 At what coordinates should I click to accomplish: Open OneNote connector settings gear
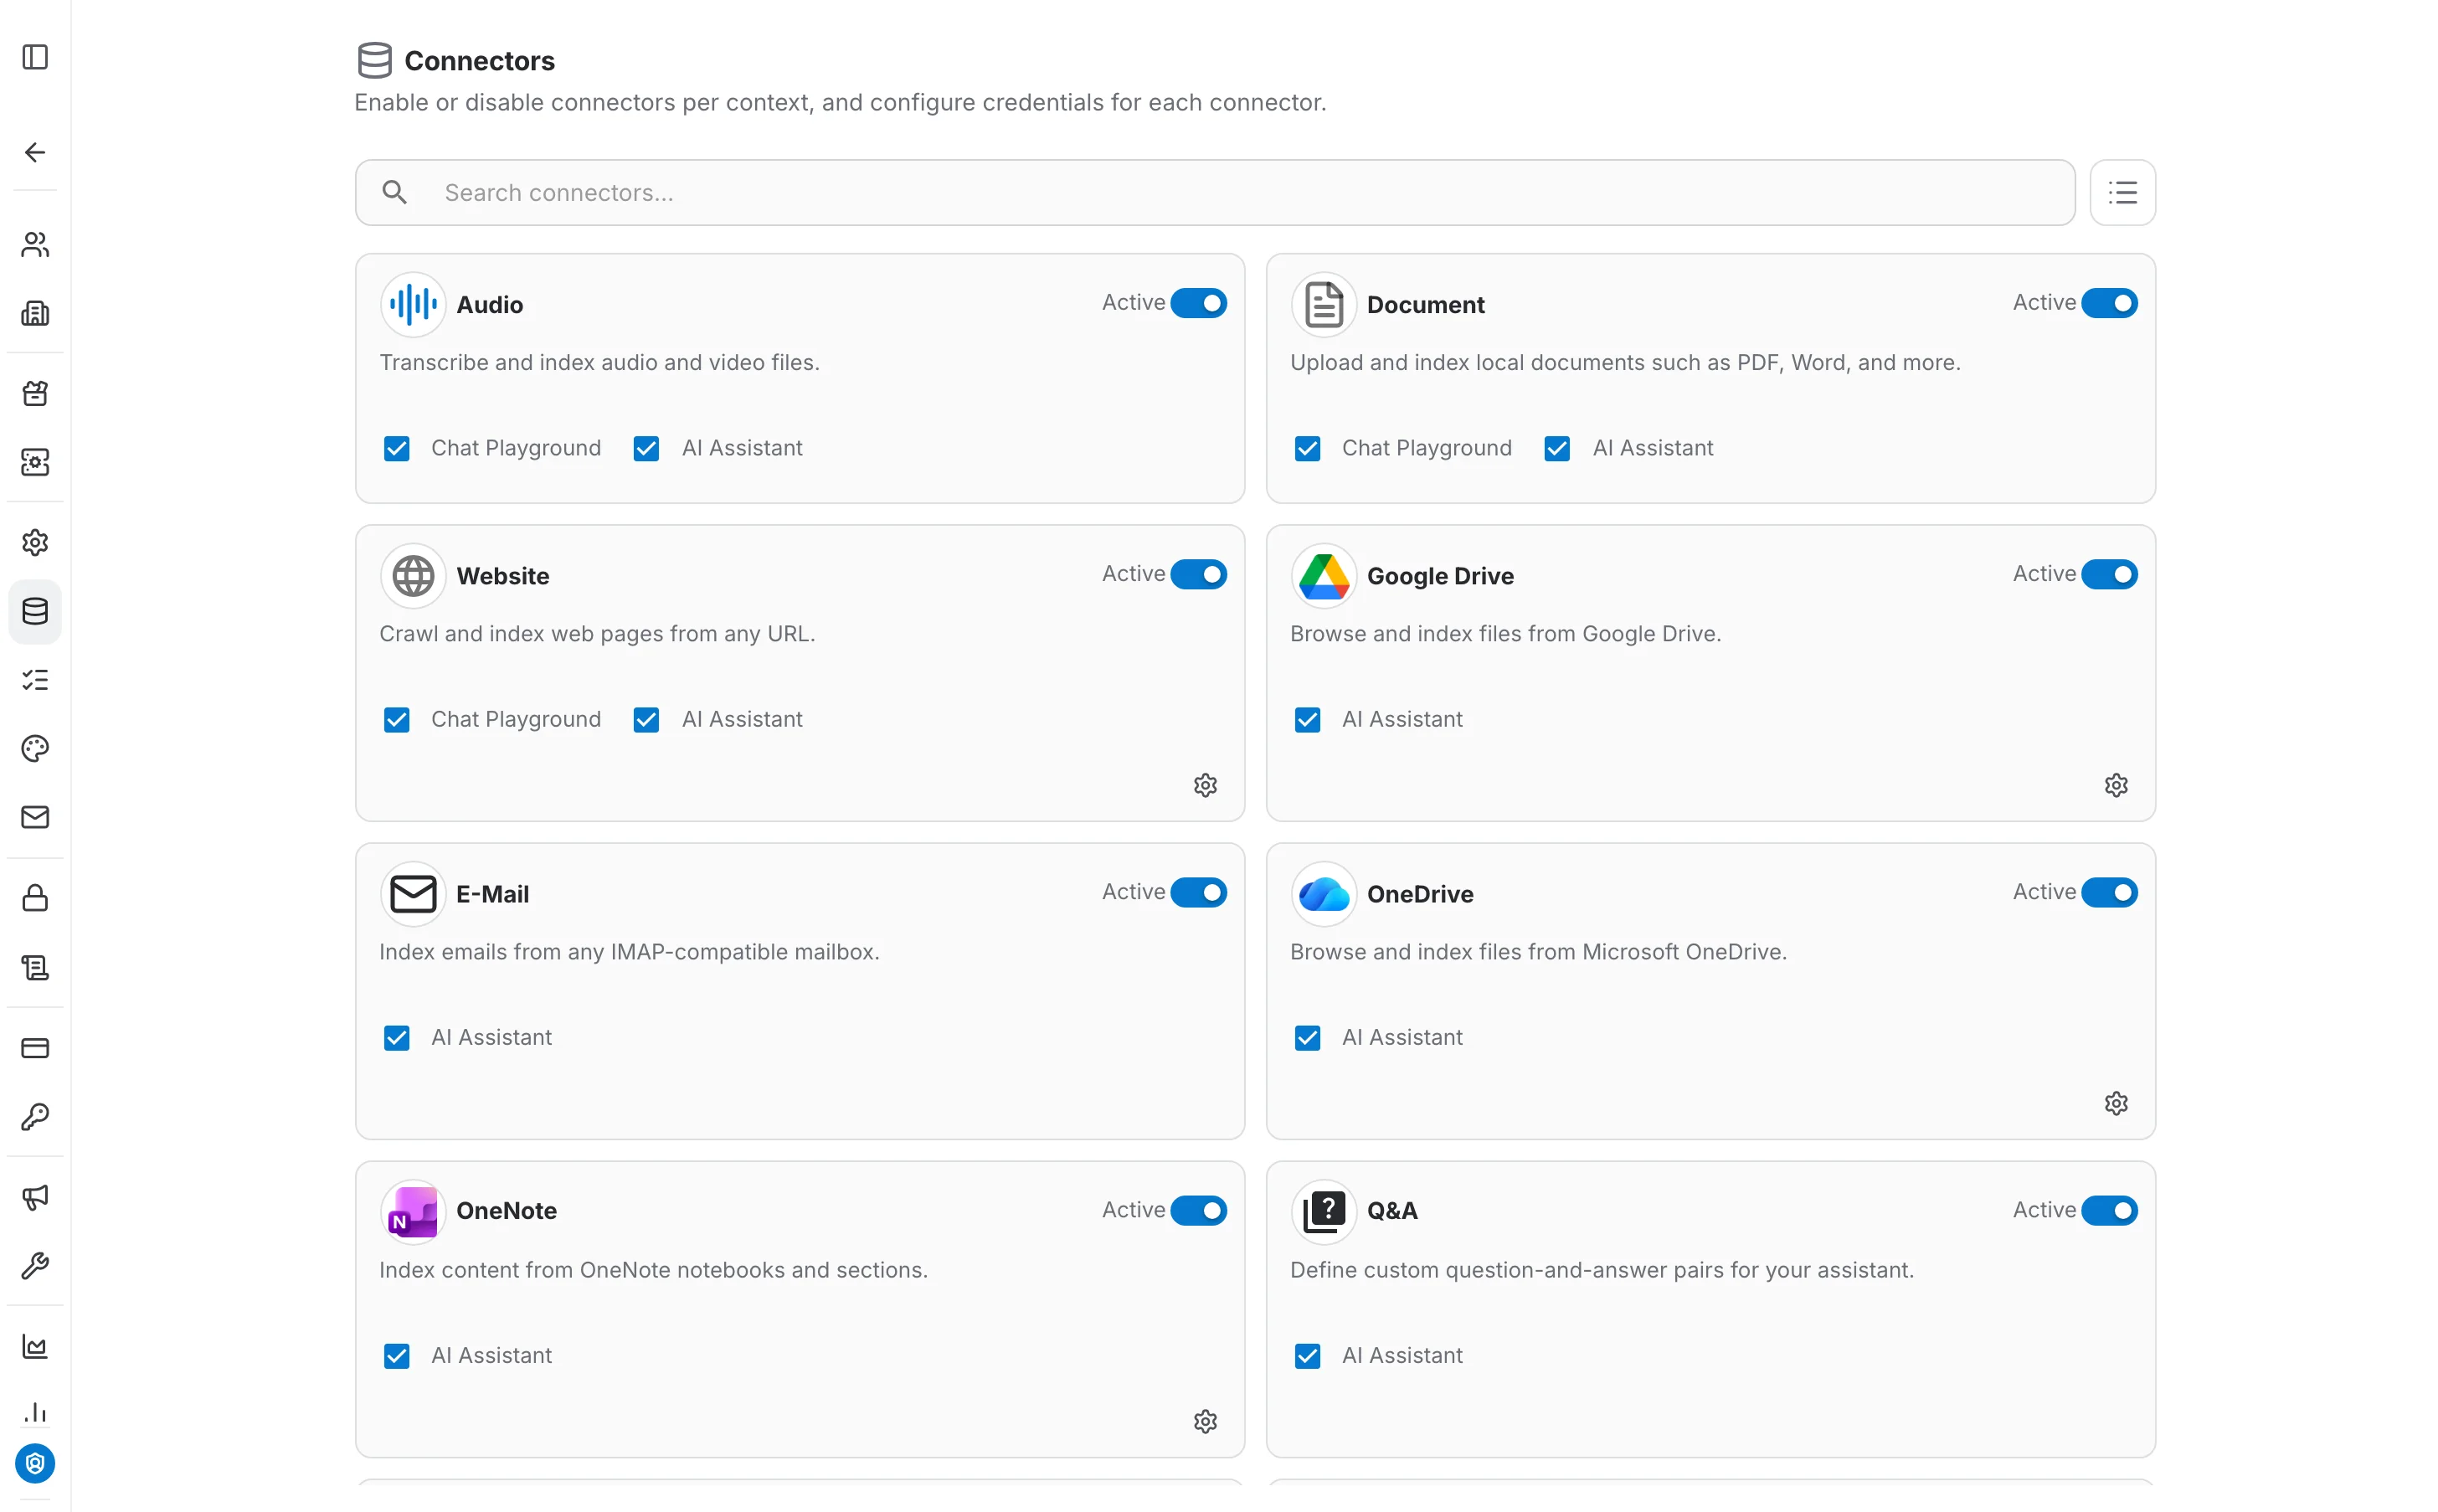(1205, 1422)
